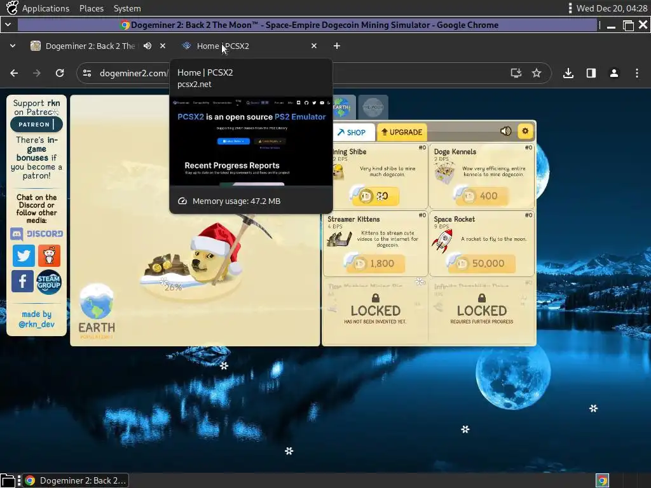651x488 pixels.
Task: Switch to the Shop tab
Action: click(x=352, y=132)
